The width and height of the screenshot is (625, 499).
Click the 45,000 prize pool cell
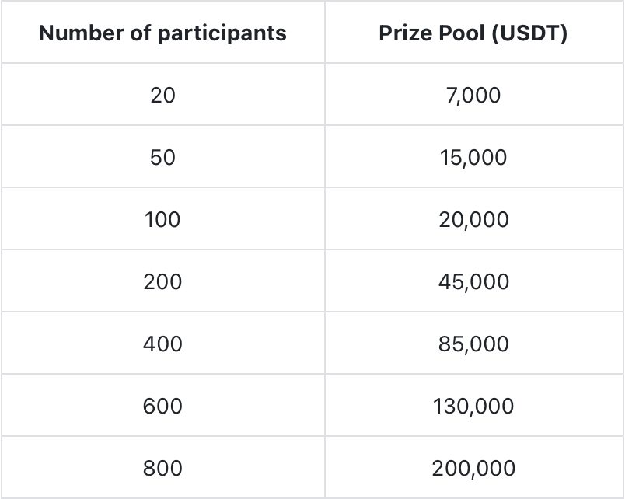[x=473, y=281]
